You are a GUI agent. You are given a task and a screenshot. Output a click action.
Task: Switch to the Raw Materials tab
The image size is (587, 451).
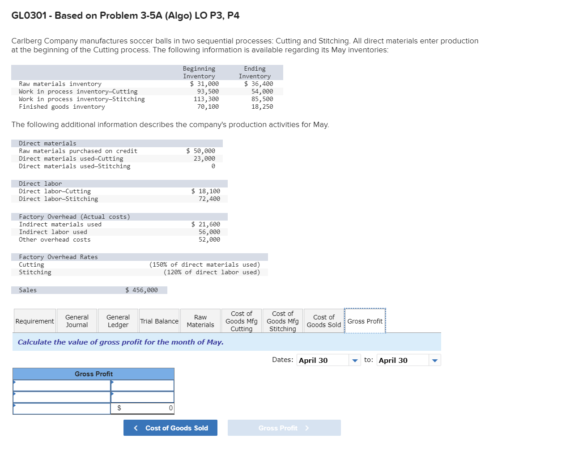(200, 320)
